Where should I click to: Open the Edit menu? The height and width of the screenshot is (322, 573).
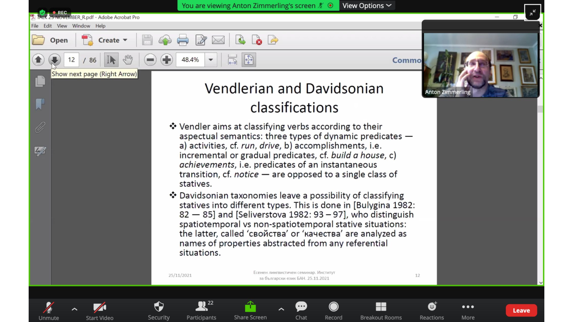(47, 26)
